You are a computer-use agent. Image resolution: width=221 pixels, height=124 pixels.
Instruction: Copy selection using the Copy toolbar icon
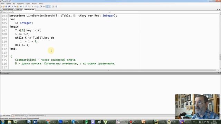(x=15, y=7)
